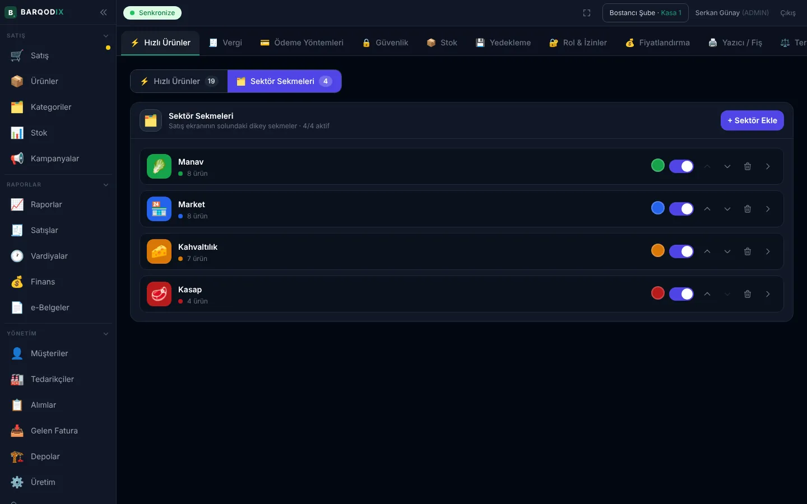Viewport: 807px width, 504px height.
Task: Open the Güvenlik tab
Action: [385, 43]
